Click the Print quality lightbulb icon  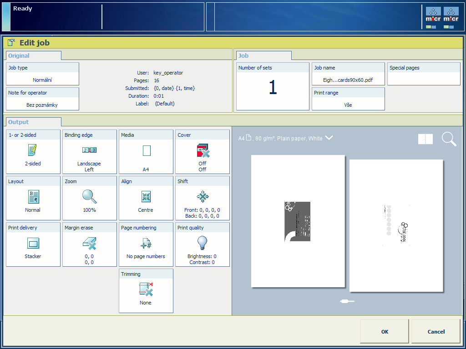202,243
